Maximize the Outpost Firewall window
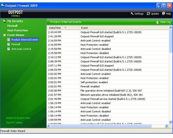Screen dimensions: 173x138 tap(164, 5)
